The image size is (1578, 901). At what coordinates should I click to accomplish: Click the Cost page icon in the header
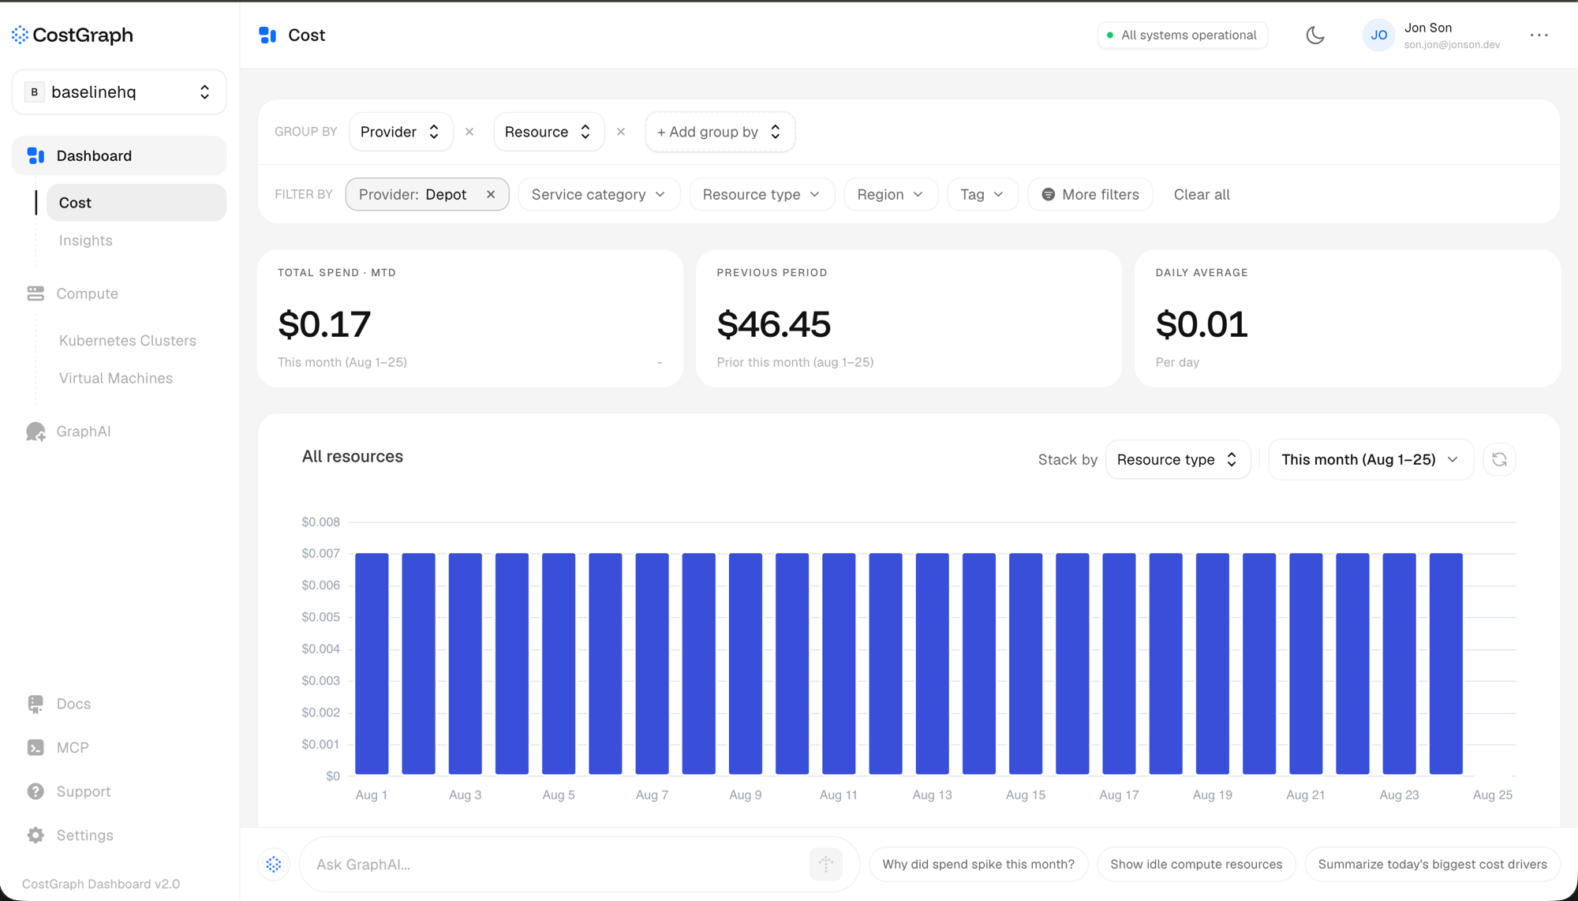[x=267, y=35]
